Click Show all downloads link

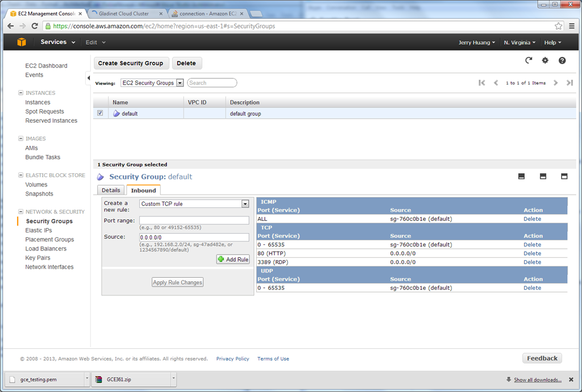click(x=538, y=380)
